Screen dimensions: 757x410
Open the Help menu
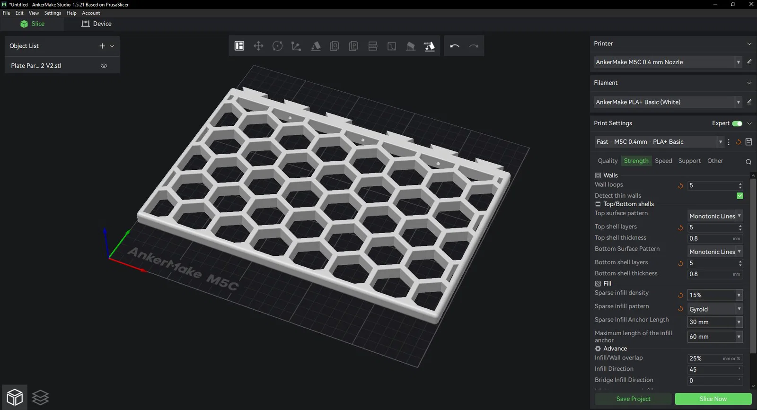click(x=71, y=13)
